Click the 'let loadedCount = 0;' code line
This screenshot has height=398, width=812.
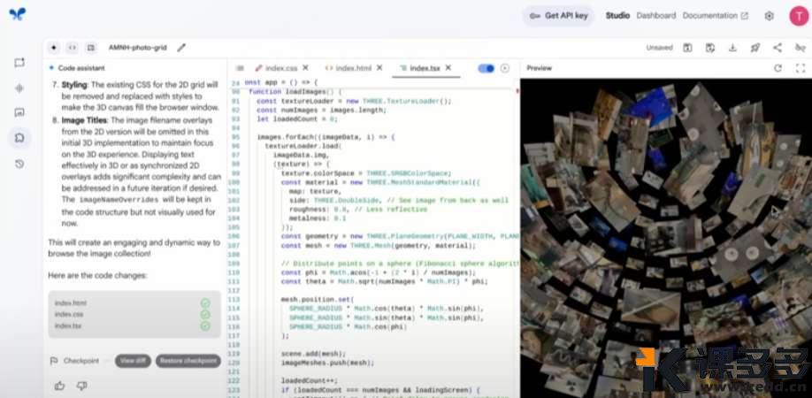coord(296,119)
